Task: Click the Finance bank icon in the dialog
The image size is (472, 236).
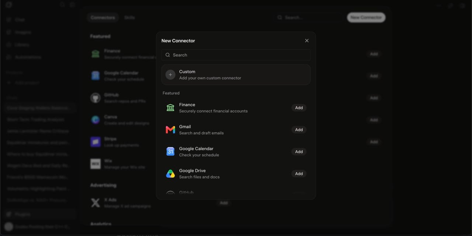Action: tap(170, 108)
